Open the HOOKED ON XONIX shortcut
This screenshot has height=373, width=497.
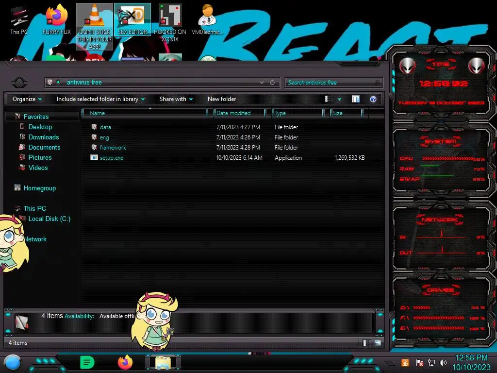tap(170, 23)
